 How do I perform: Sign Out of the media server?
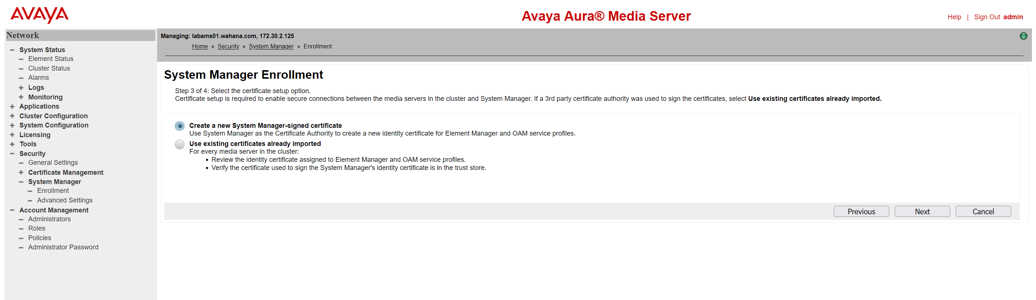[986, 17]
